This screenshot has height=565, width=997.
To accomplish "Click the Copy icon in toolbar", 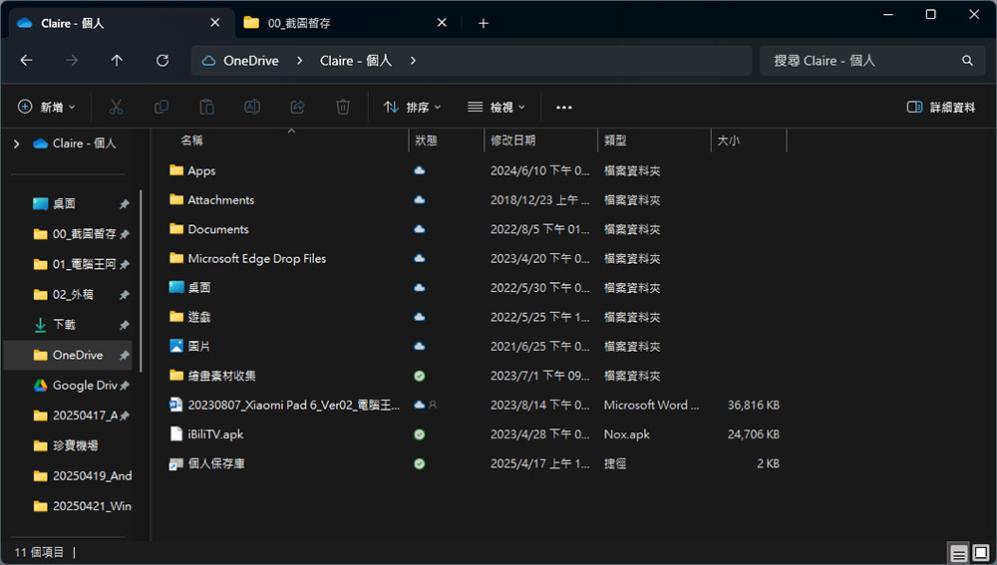I will pyautogui.click(x=162, y=107).
